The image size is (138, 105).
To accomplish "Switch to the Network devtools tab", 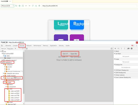I will (29, 46).
